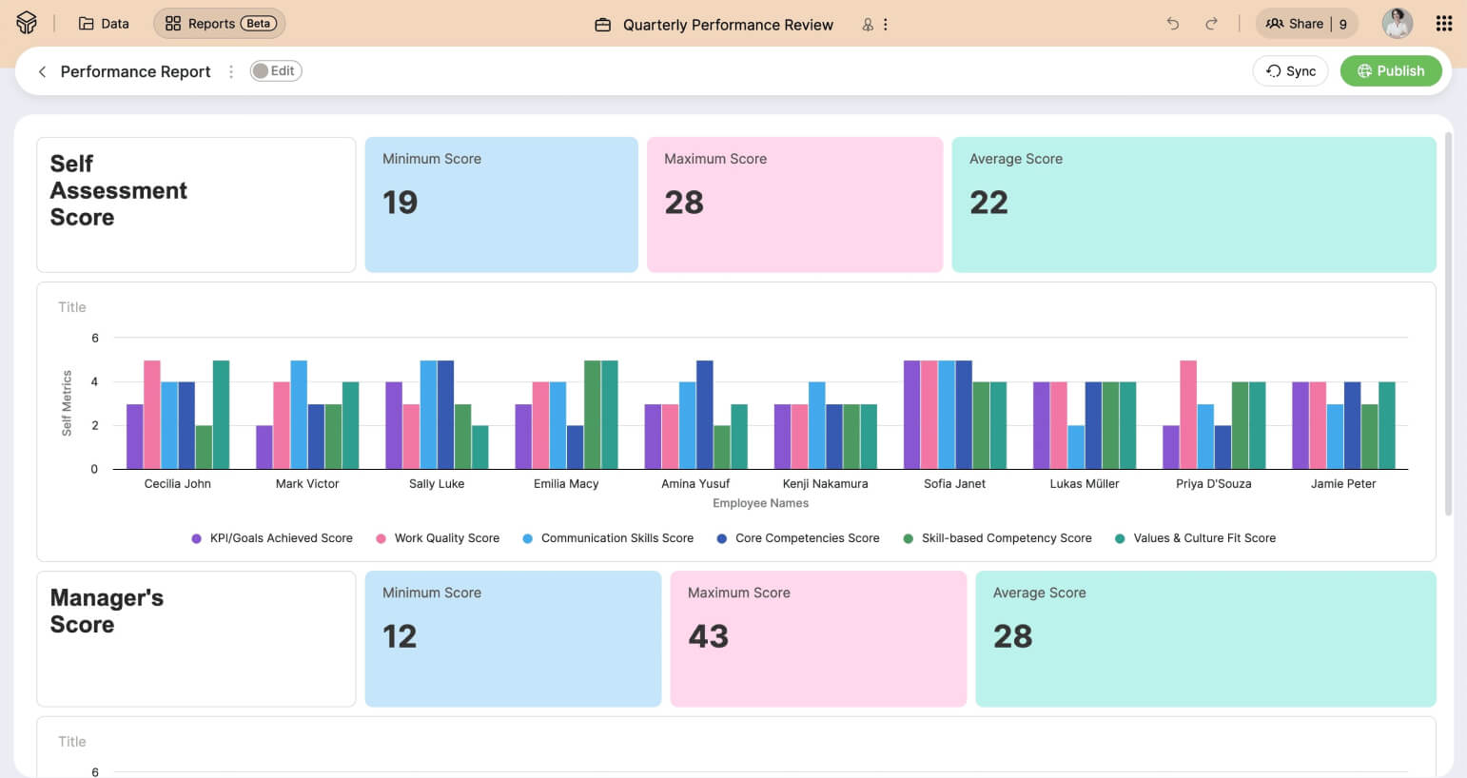Select the Reports Beta tab
This screenshot has height=778, width=1467.
tap(220, 24)
